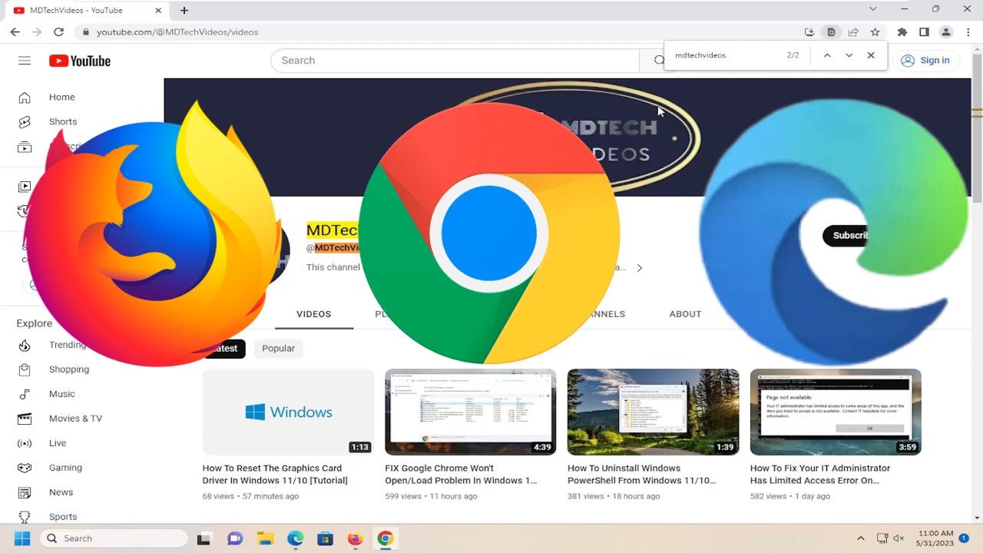The width and height of the screenshot is (983, 553).
Task: Click title FIX Google Chrome Won't Open/Load Problem
Action: click(x=461, y=475)
